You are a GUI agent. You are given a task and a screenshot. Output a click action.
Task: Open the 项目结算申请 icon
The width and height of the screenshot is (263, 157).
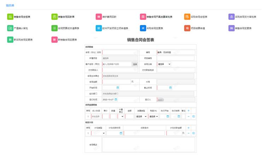coord(187,29)
